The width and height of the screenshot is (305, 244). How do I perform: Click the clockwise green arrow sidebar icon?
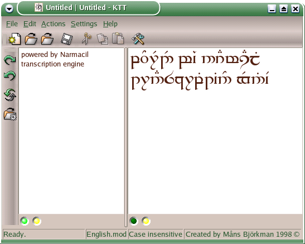9,60
